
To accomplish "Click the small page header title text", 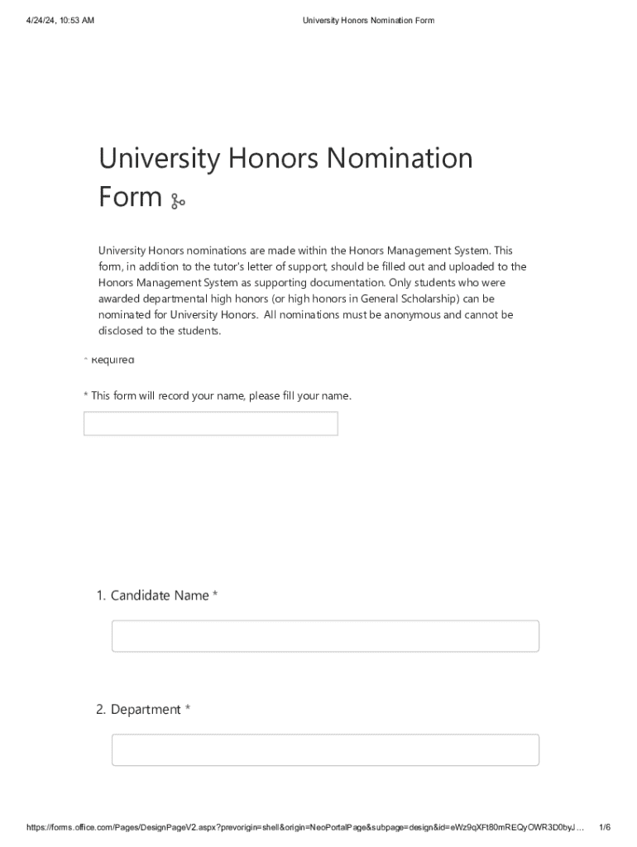I will click(x=368, y=20).
